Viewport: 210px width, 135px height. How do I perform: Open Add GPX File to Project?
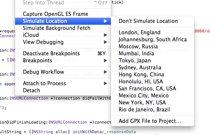[x=153, y=121]
